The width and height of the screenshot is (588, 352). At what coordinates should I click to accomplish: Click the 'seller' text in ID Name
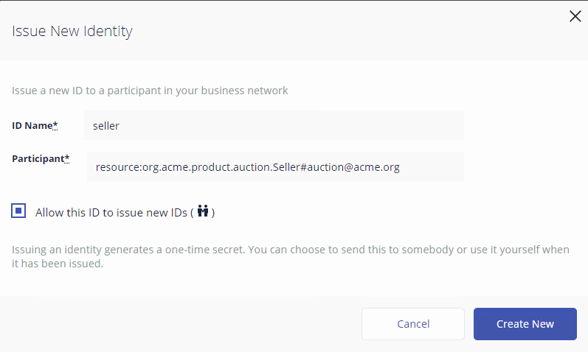106,126
